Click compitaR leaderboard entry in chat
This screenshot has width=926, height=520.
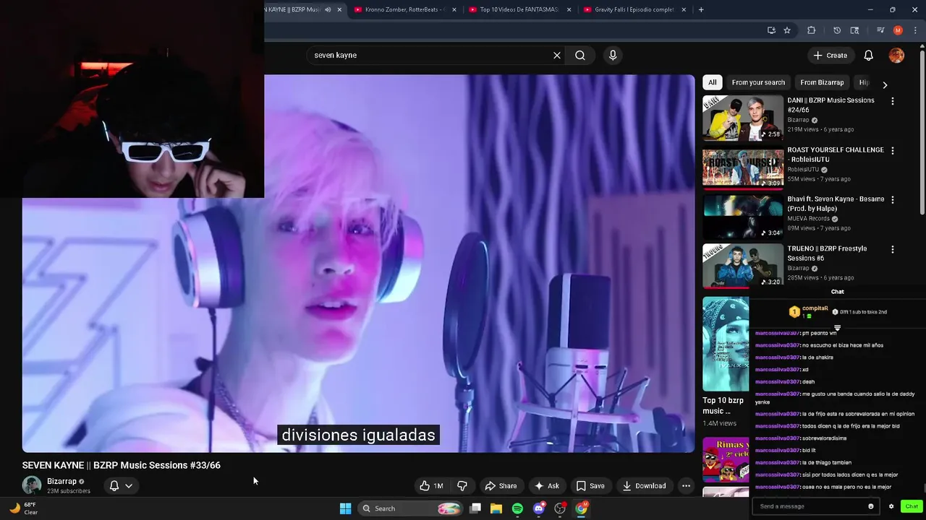pos(809,312)
